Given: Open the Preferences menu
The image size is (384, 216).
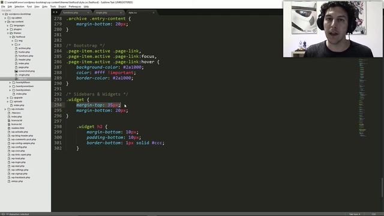Looking at the screenshot, I should [x=74, y=7].
